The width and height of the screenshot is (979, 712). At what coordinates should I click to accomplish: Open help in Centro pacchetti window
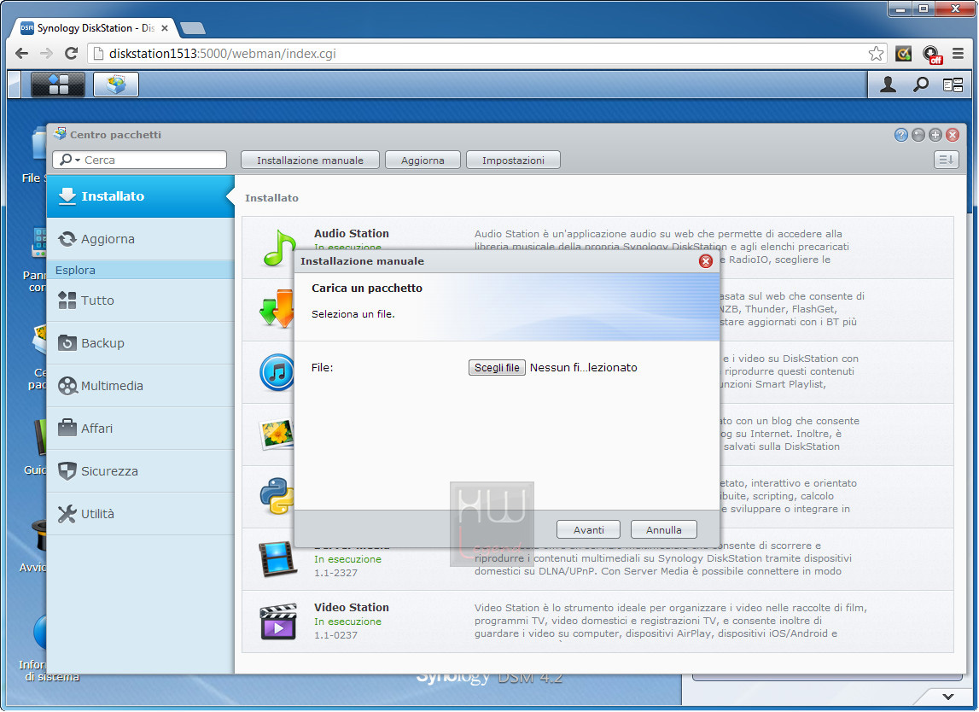click(901, 135)
